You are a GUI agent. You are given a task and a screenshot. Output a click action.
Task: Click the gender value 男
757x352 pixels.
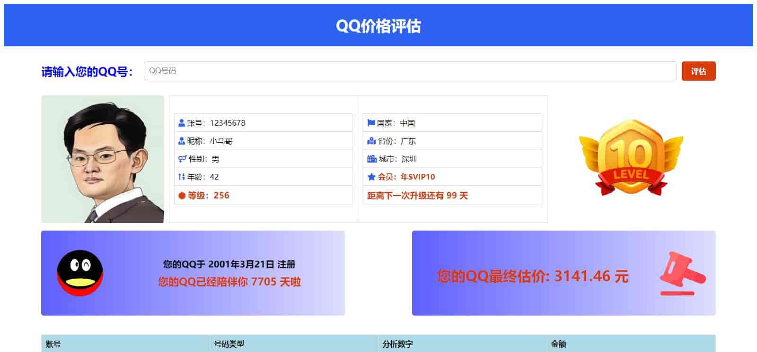tap(215, 159)
